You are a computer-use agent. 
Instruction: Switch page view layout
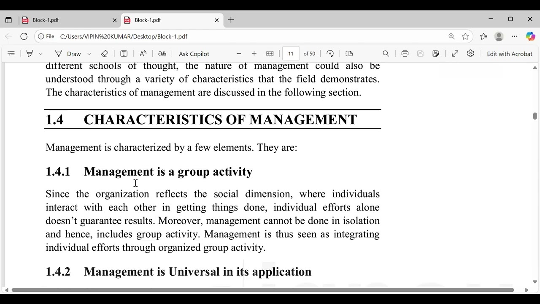[x=349, y=54]
